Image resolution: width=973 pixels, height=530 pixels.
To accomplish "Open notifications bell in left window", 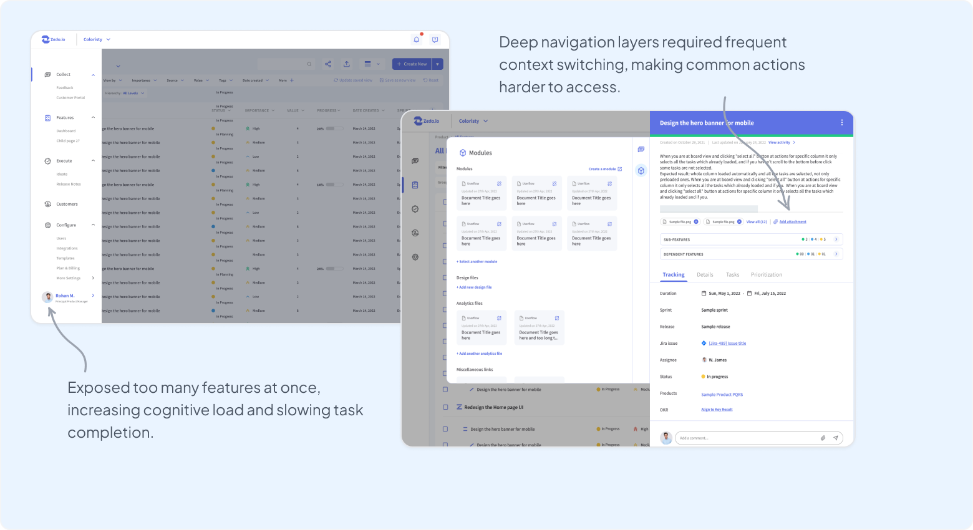I will pos(417,39).
